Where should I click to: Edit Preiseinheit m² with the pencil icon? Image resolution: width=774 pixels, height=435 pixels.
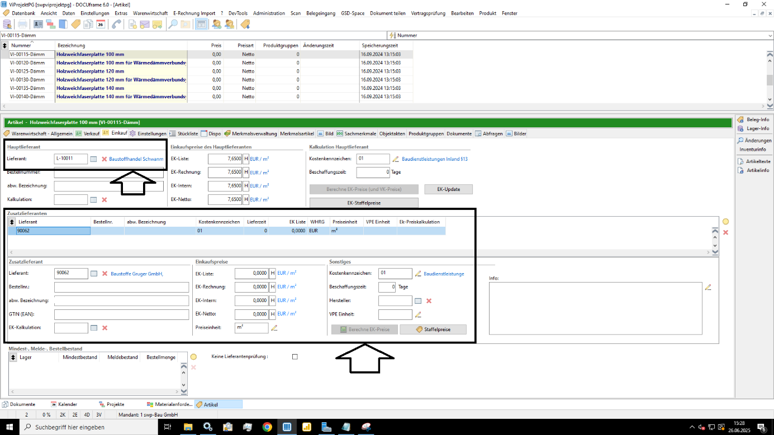[274, 328]
